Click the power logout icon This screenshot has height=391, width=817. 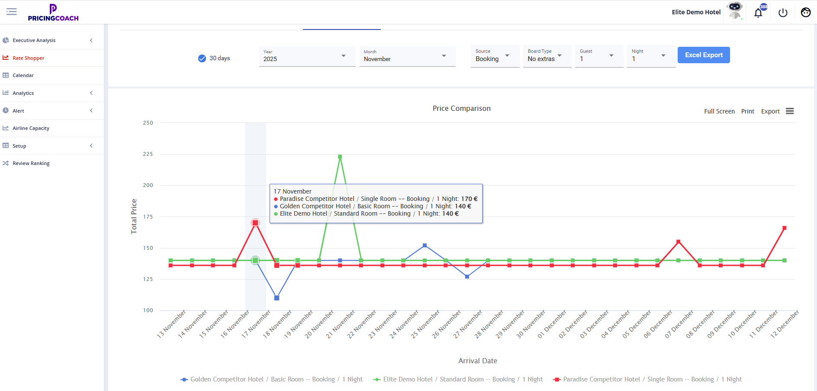click(783, 13)
